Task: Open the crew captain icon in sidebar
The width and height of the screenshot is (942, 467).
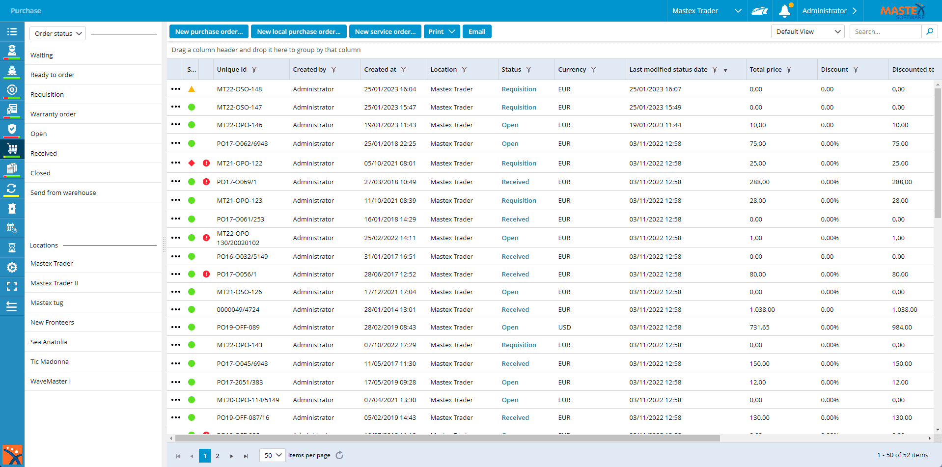Action: pyautogui.click(x=12, y=50)
